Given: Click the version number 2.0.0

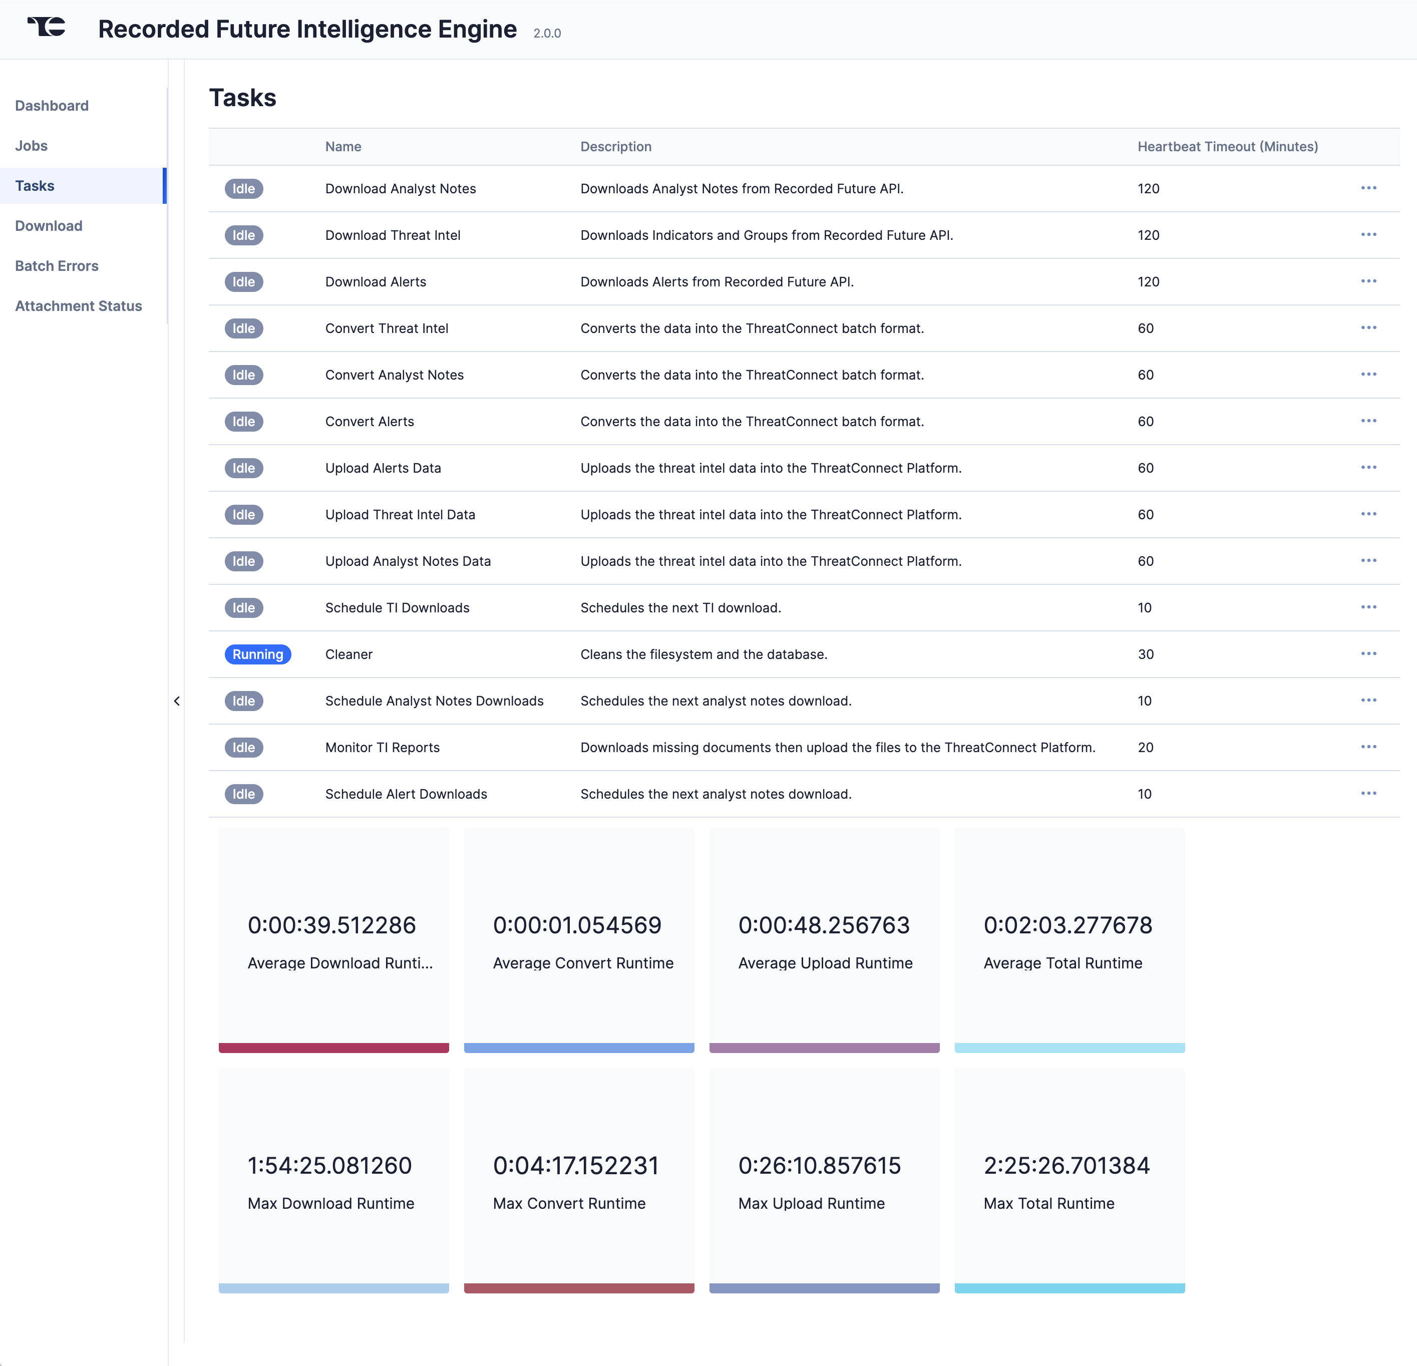Looking at the screenshot, I should pos(547,33).
